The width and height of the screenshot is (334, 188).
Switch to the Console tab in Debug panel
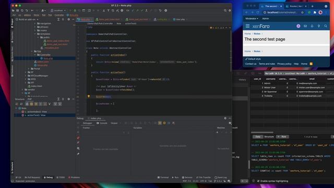[102, 123]
